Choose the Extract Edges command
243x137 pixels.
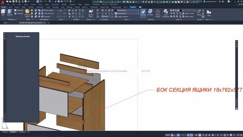(x=47, y=10)
